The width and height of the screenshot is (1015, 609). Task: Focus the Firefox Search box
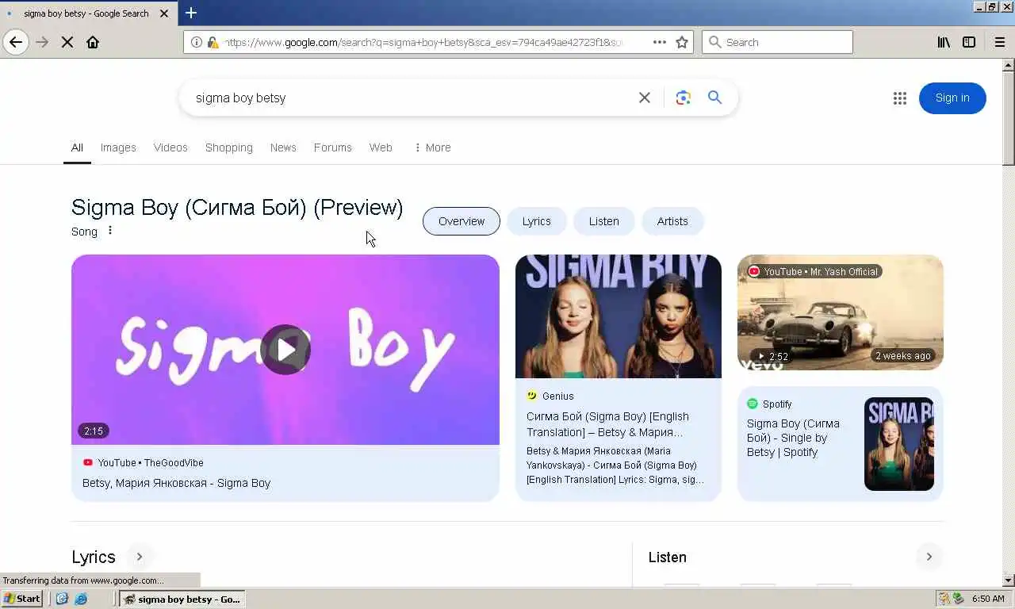(x=777, y=42)
